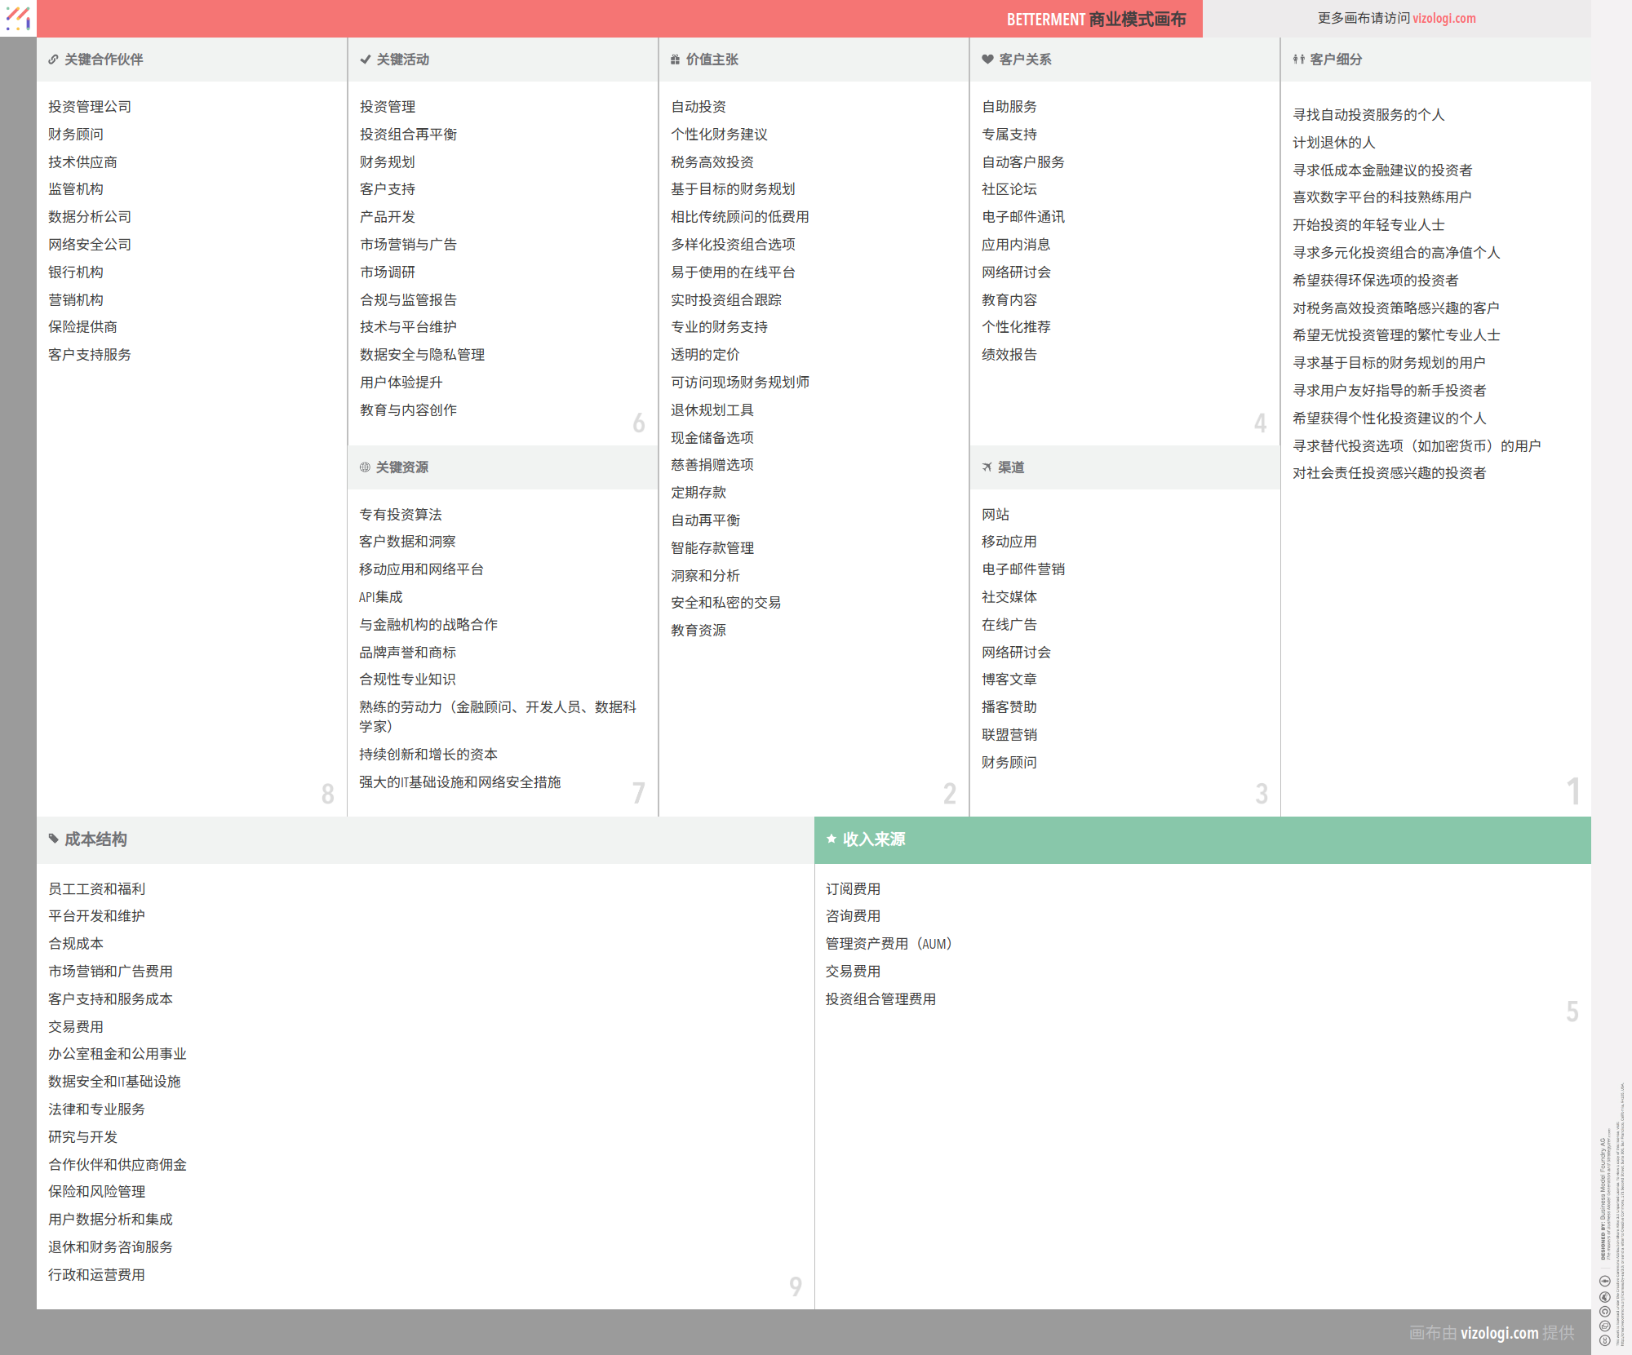Click the Creative Commons license icons at bottom-right
The width and height of the screenshot is (1632, 1355).
pos(1604,1310)
